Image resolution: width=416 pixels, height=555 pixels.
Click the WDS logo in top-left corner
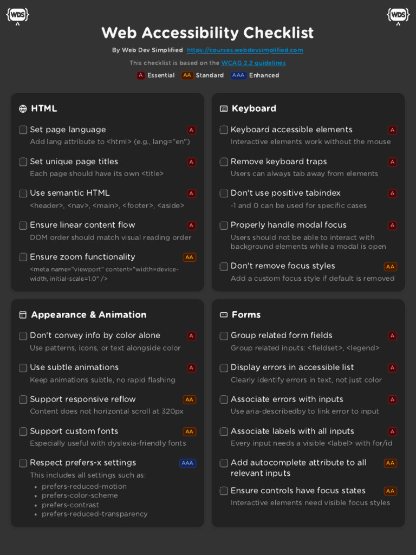click(17, 15)
